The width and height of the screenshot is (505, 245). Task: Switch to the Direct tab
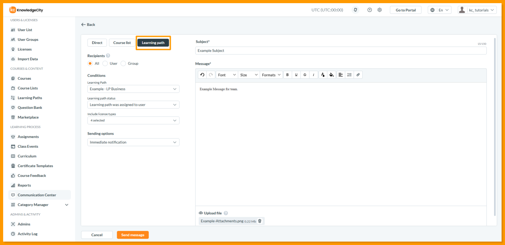(x=97, y=43)
